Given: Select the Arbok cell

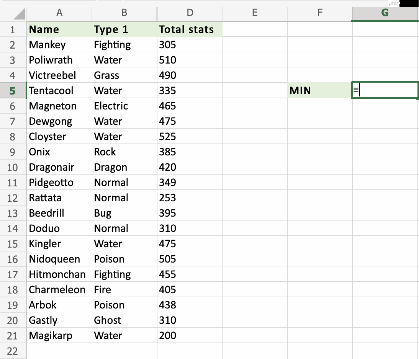Looking at the screenshot, I should click(x=59, y=305).
